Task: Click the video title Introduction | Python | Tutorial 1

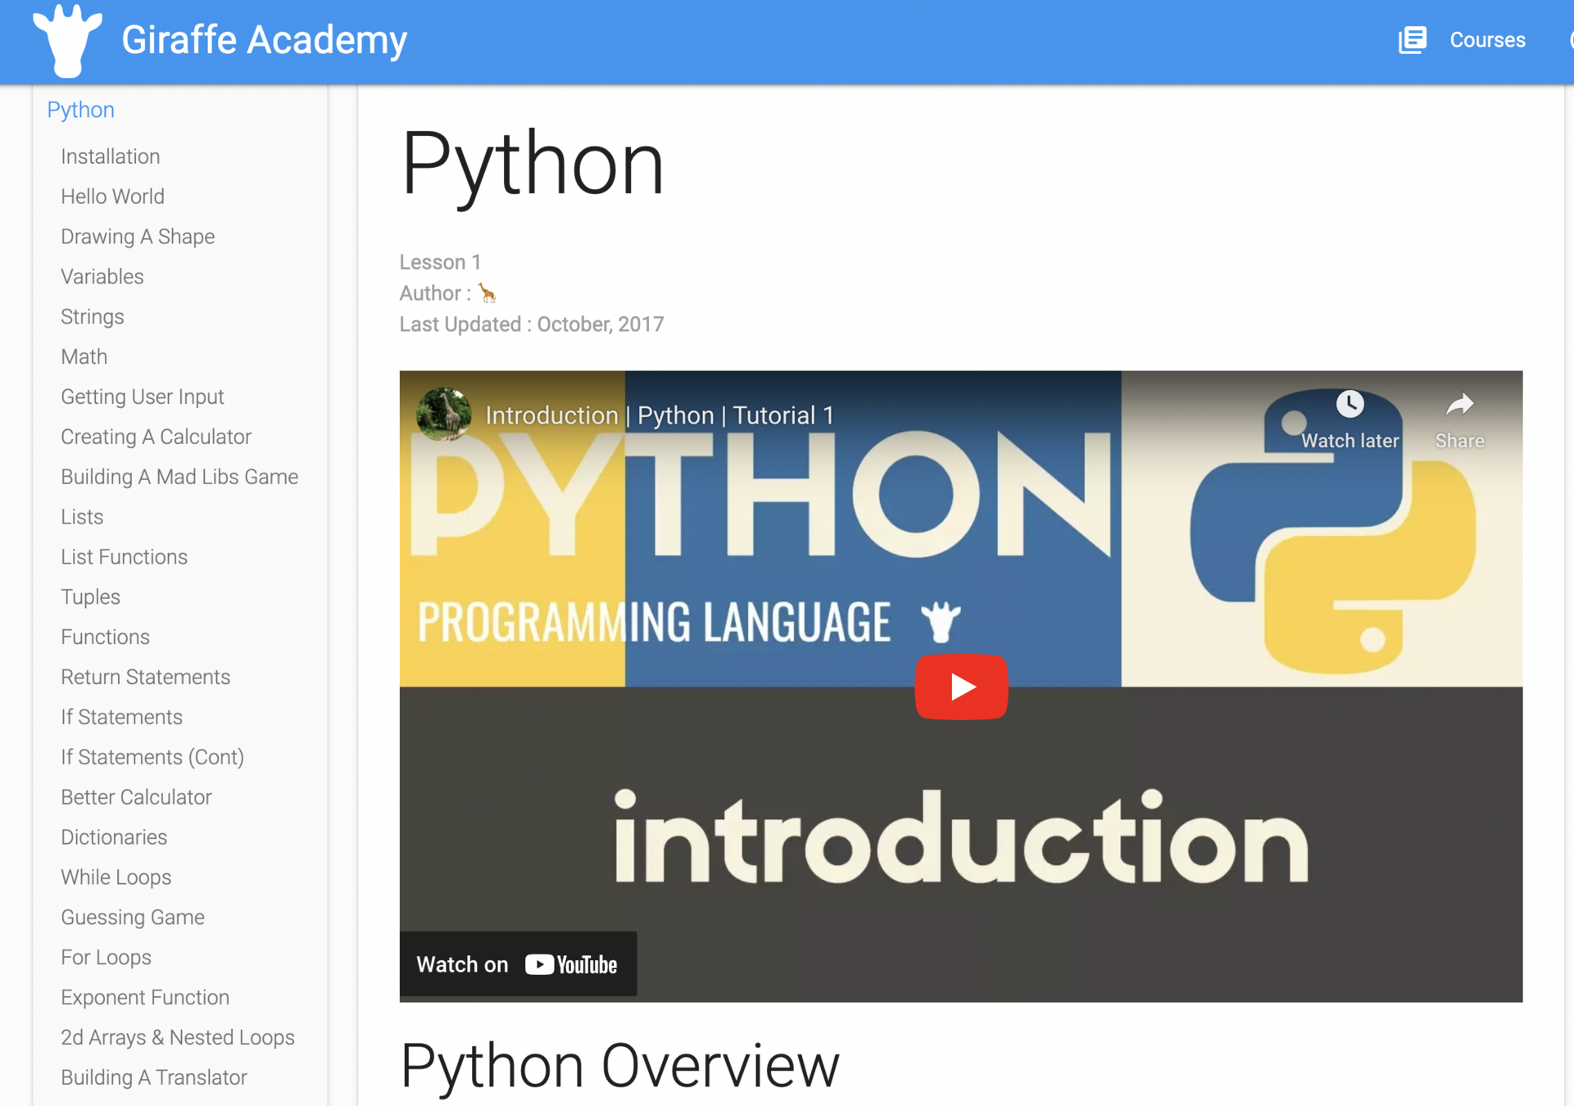Action: [659, 415]
